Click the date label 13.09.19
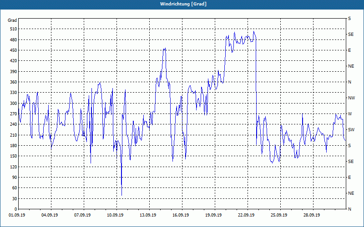This screenshot has height=227, width=364. click(x=148, y=215)
